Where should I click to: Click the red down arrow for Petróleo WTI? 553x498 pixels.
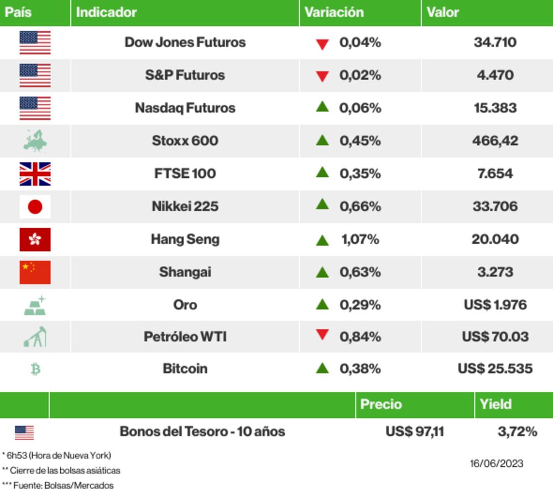tap(322, 334)
